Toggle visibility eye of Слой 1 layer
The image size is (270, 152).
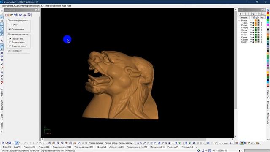click(x=251, y=42)
